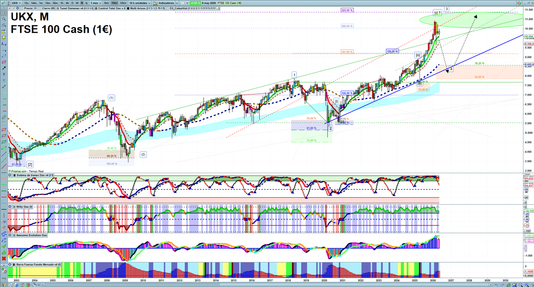Click the Indicadores chart icon
Screen dimensions: 534x287
tap(155, 3)
